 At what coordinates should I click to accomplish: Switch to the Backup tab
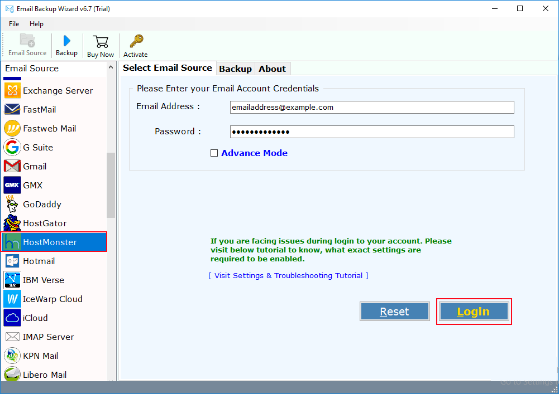[235, 69]
